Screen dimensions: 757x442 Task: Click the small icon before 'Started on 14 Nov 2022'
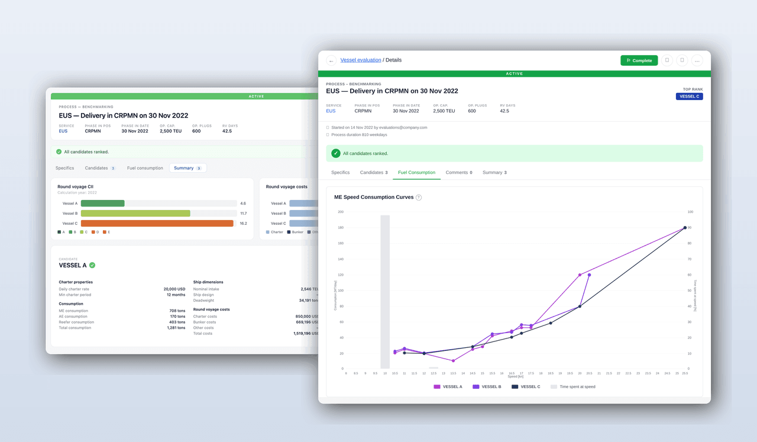(328, 127)
